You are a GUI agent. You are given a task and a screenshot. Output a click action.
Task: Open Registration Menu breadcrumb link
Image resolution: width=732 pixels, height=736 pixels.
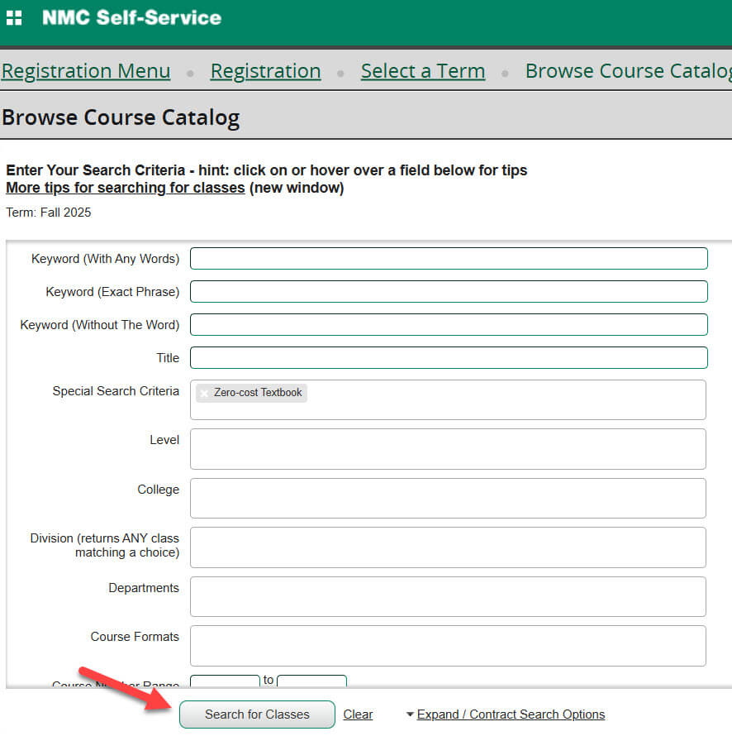coord(86,71)
